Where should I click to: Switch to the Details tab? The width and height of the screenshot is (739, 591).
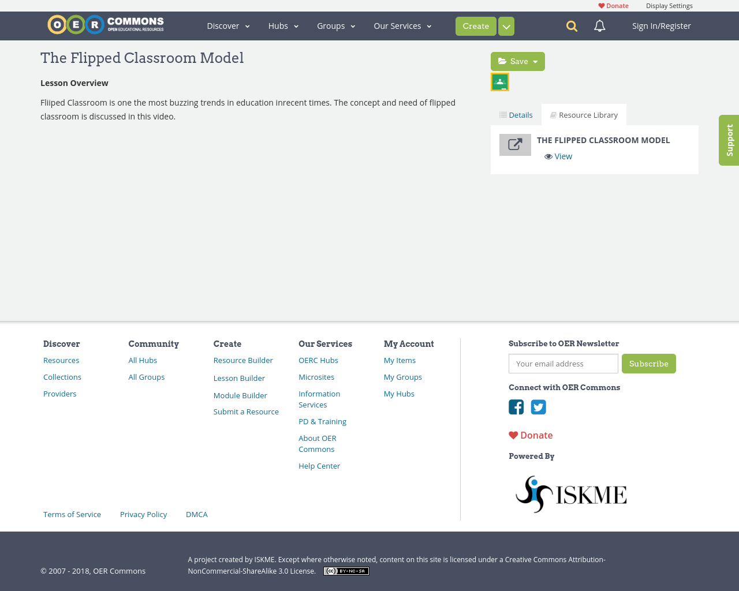coord(516,114)
